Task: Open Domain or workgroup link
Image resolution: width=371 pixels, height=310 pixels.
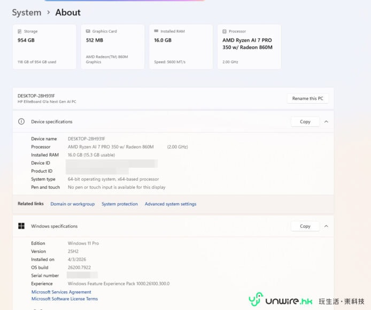Action: pyautogui.click(x=72, y=204)
